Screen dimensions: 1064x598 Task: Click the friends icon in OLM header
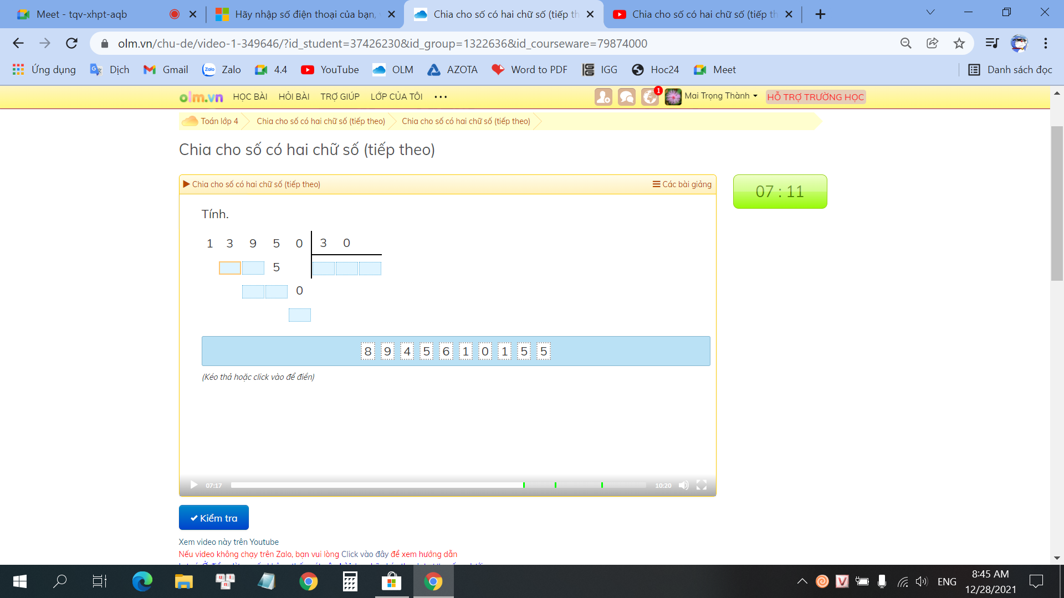click(x=603, y=97)
